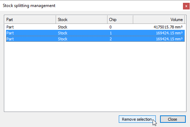Click volume cell of Chip 2 row
The height and width of the screenshot is (127, 190).
point(169,39)
